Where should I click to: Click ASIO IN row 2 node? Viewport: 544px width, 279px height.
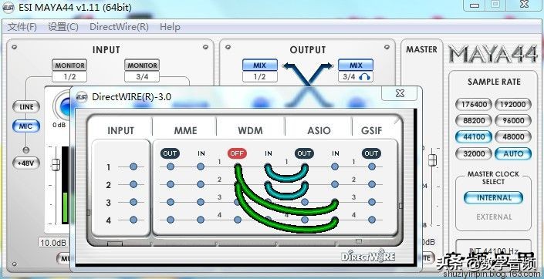[x=335, y=184]
